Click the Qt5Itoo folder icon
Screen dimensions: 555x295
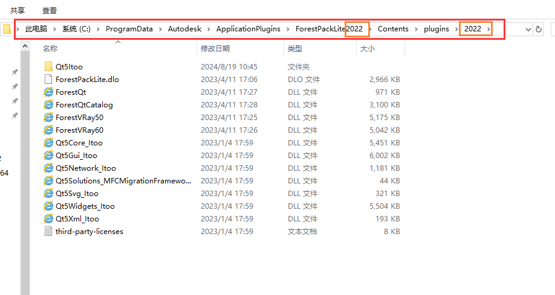point(48,67)
